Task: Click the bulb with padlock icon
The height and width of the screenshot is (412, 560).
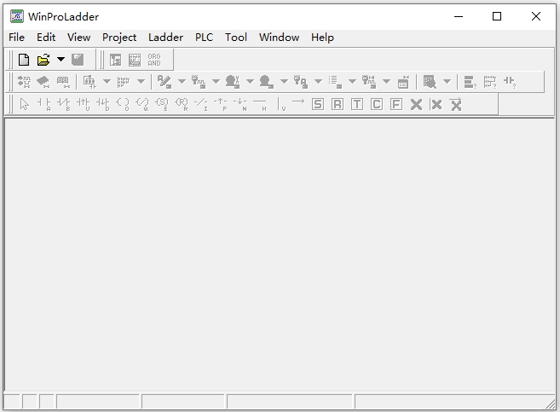Action: pyautogui.click(x=300, y=82)
